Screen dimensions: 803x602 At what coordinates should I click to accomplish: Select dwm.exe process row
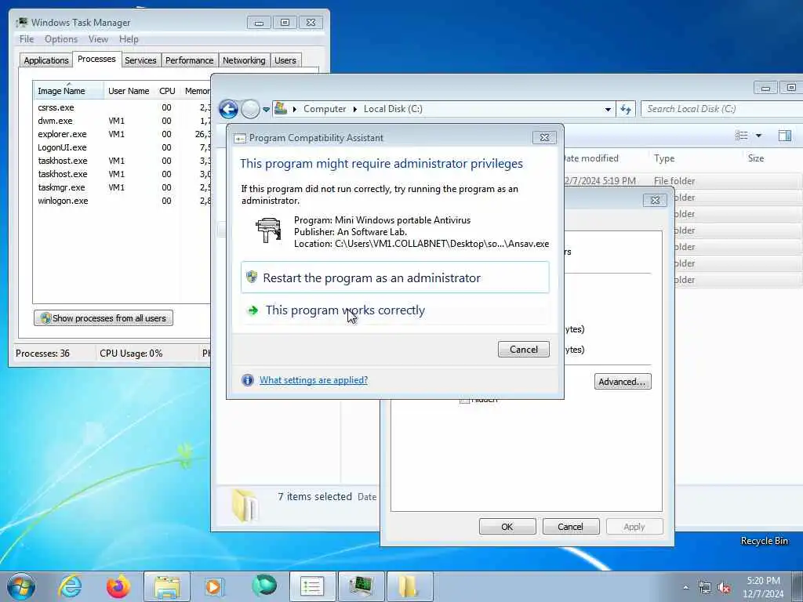122,121
